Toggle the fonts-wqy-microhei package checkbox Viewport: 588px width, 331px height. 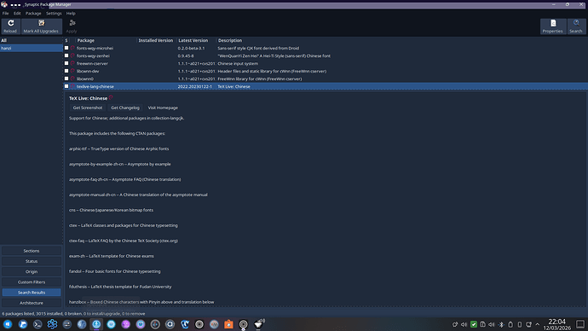(66, 48)
